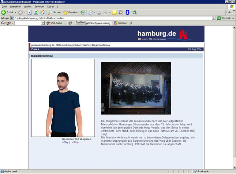Open the Favoriten star button
Viewport: 236px width, 174px height.
[71, 12]
